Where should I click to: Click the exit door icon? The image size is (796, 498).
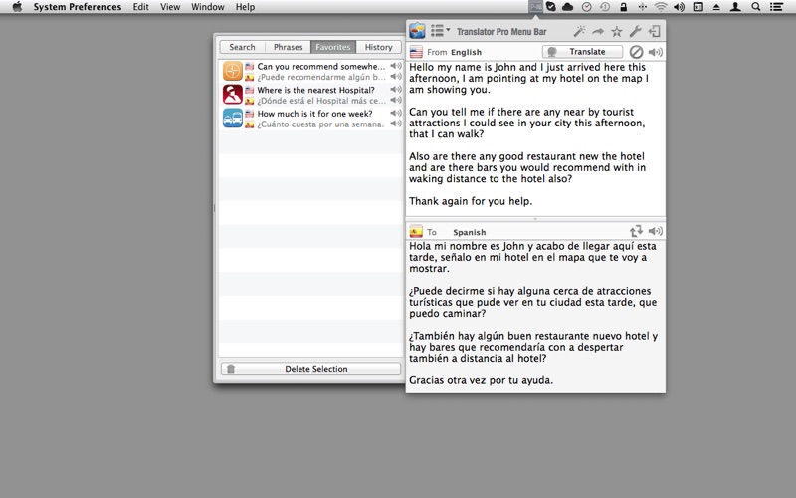click(654, 32)
